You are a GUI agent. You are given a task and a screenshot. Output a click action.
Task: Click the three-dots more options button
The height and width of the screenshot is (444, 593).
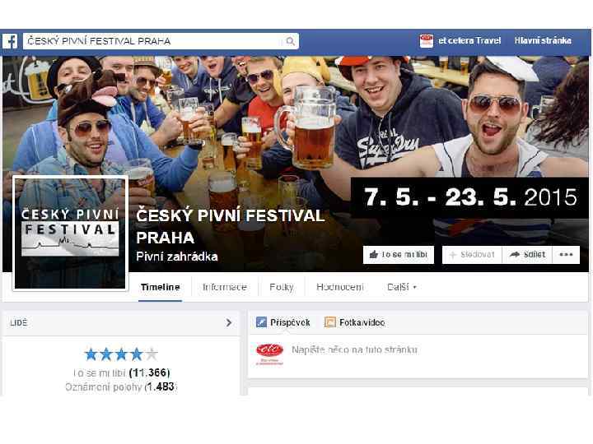click(x=566, y=255)
